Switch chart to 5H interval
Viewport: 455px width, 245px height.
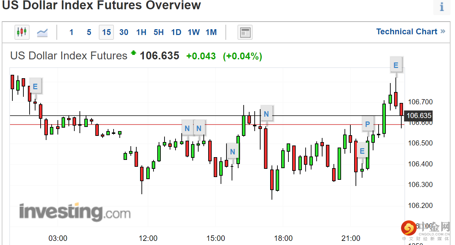coord(159,32)
